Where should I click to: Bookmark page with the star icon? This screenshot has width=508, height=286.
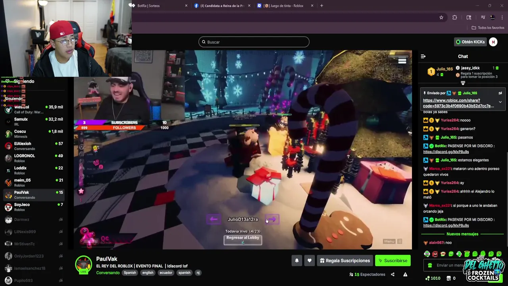441,17
